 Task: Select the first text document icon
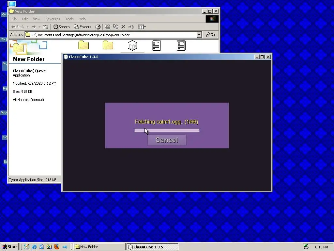tap(157, 45)
